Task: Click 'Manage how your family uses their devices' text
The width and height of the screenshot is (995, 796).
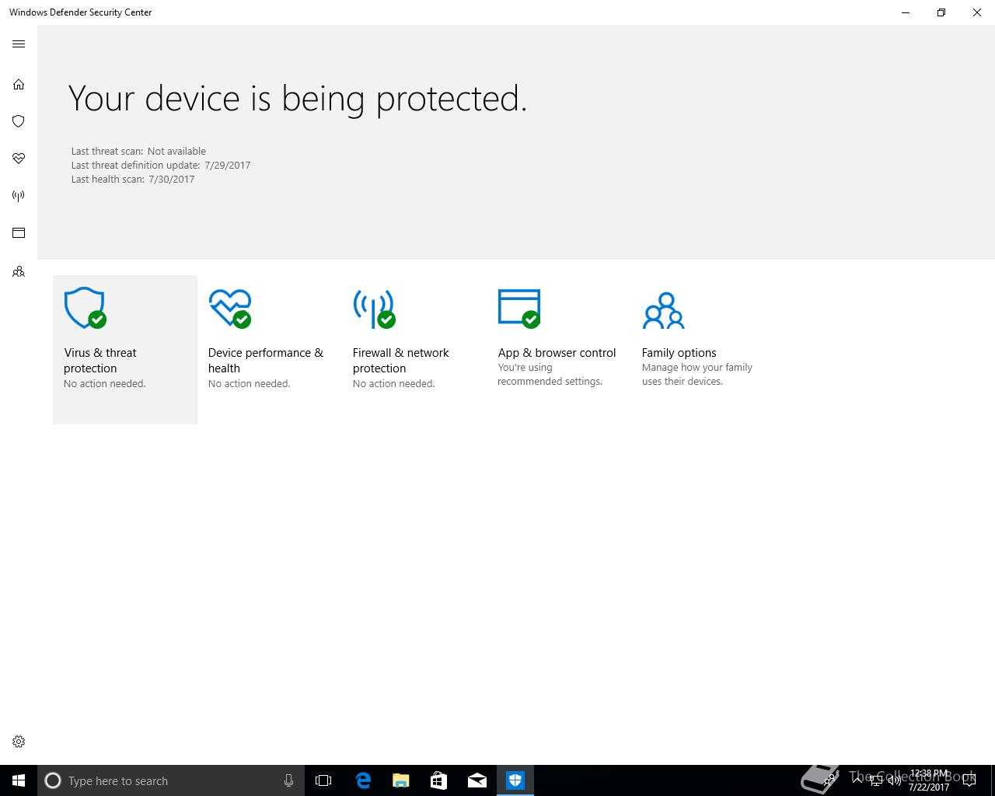Action: pyautogui.click(x=697, y=375)
